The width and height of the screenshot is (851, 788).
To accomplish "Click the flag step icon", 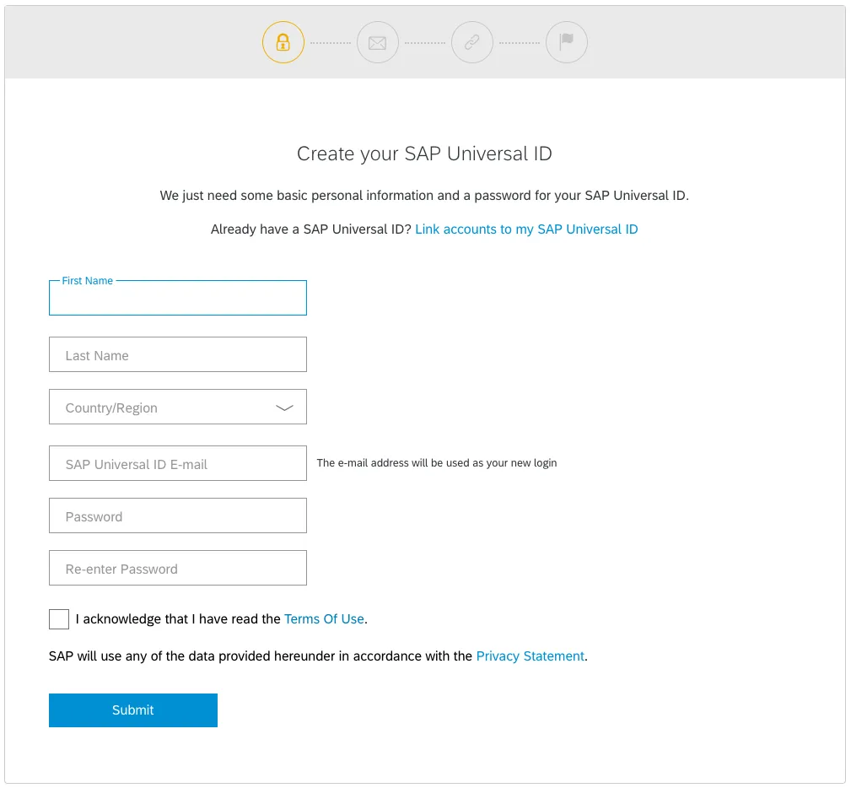I will coord(566,42).
